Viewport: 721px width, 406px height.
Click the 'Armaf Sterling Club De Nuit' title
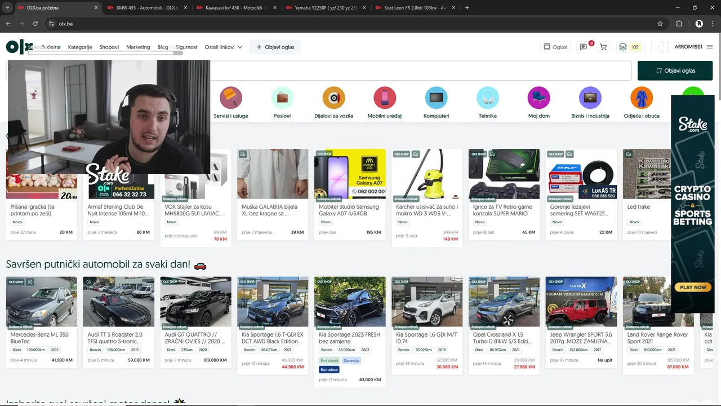[118, 210]
